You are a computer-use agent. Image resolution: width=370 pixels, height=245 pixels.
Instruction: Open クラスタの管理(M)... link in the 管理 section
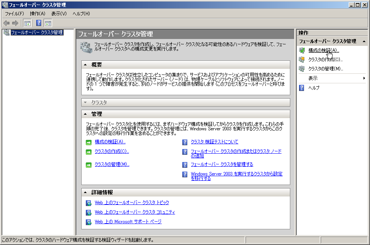pyautogui.click(x=112, y=164)
